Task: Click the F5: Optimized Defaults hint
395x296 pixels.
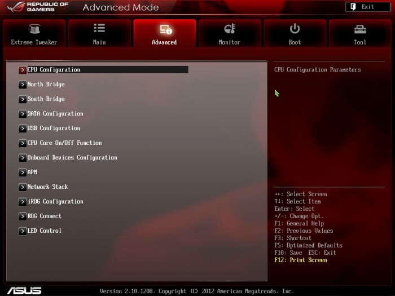Action: pos(308,245)
